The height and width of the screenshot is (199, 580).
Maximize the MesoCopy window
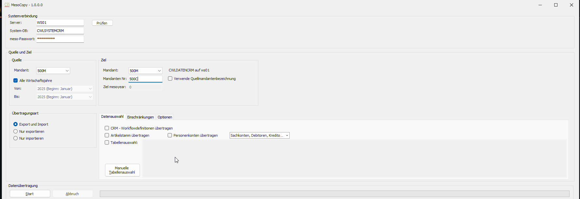click(556, 5)
